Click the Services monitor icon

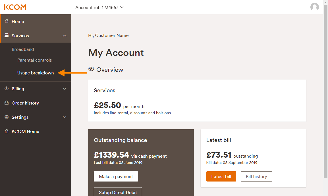pyautogui.click(x=7, y=36)
